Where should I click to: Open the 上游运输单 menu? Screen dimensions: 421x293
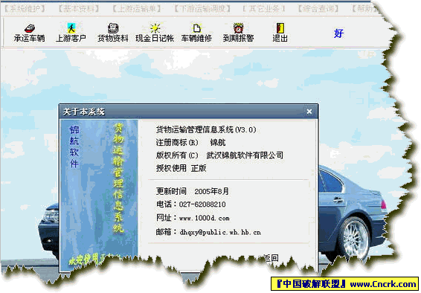point(136,9)
